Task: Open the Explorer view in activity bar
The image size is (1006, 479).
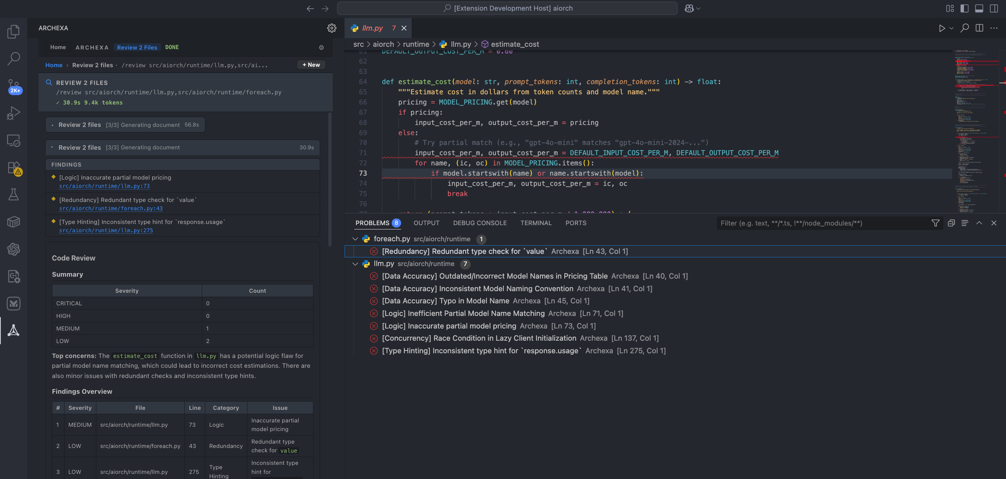Action: (x=13, y=31)
